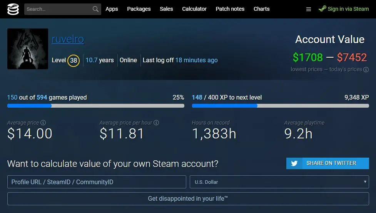Image resolution: width=376 pixels, height=213 pixels.
Task: Open the hamburger menu icon
Action: pos(309,9)
